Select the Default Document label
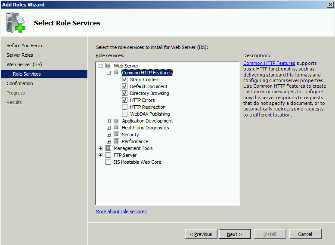 coord(149,86)
